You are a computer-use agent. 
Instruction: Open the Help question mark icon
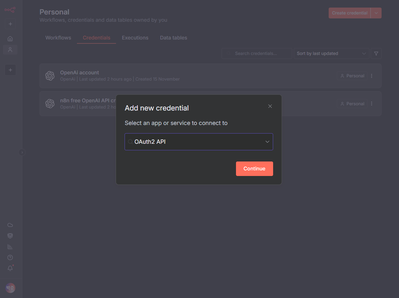pyautogui.click(x=10, y=257)
